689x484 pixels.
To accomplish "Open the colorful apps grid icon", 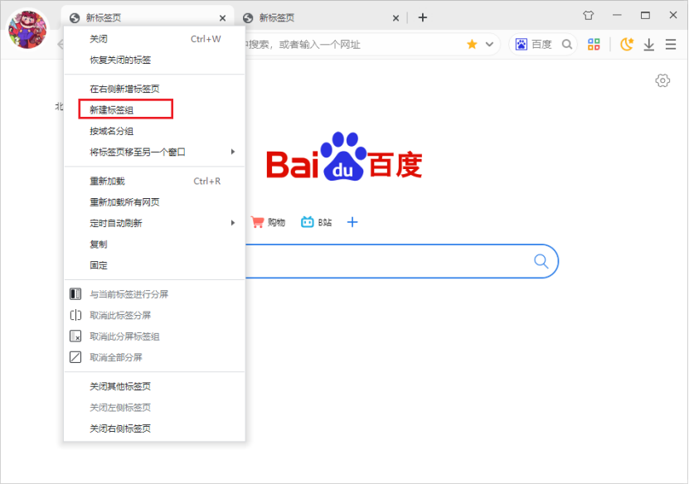I will [594, 44].
